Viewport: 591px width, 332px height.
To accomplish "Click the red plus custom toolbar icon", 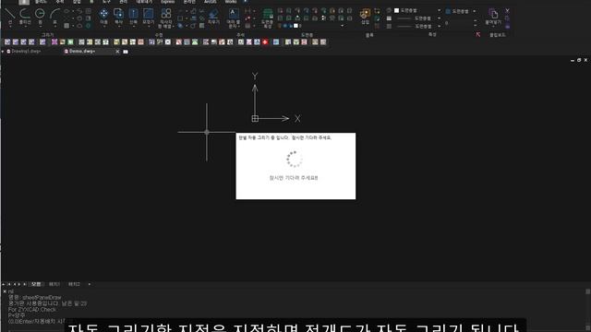I will click(x=265, y=42).
